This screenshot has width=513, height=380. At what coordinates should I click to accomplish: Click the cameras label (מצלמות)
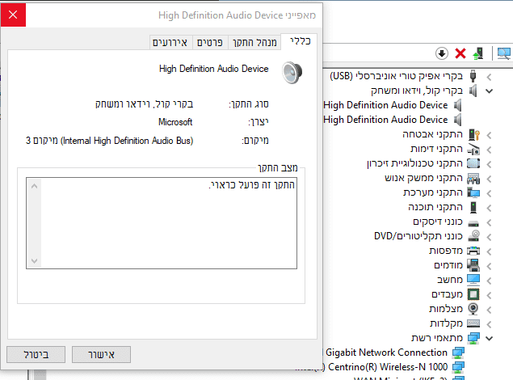click(x=446, y=309)
